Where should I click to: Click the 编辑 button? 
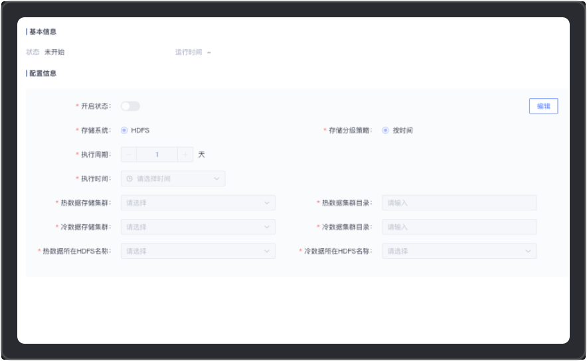coord(543,106)
